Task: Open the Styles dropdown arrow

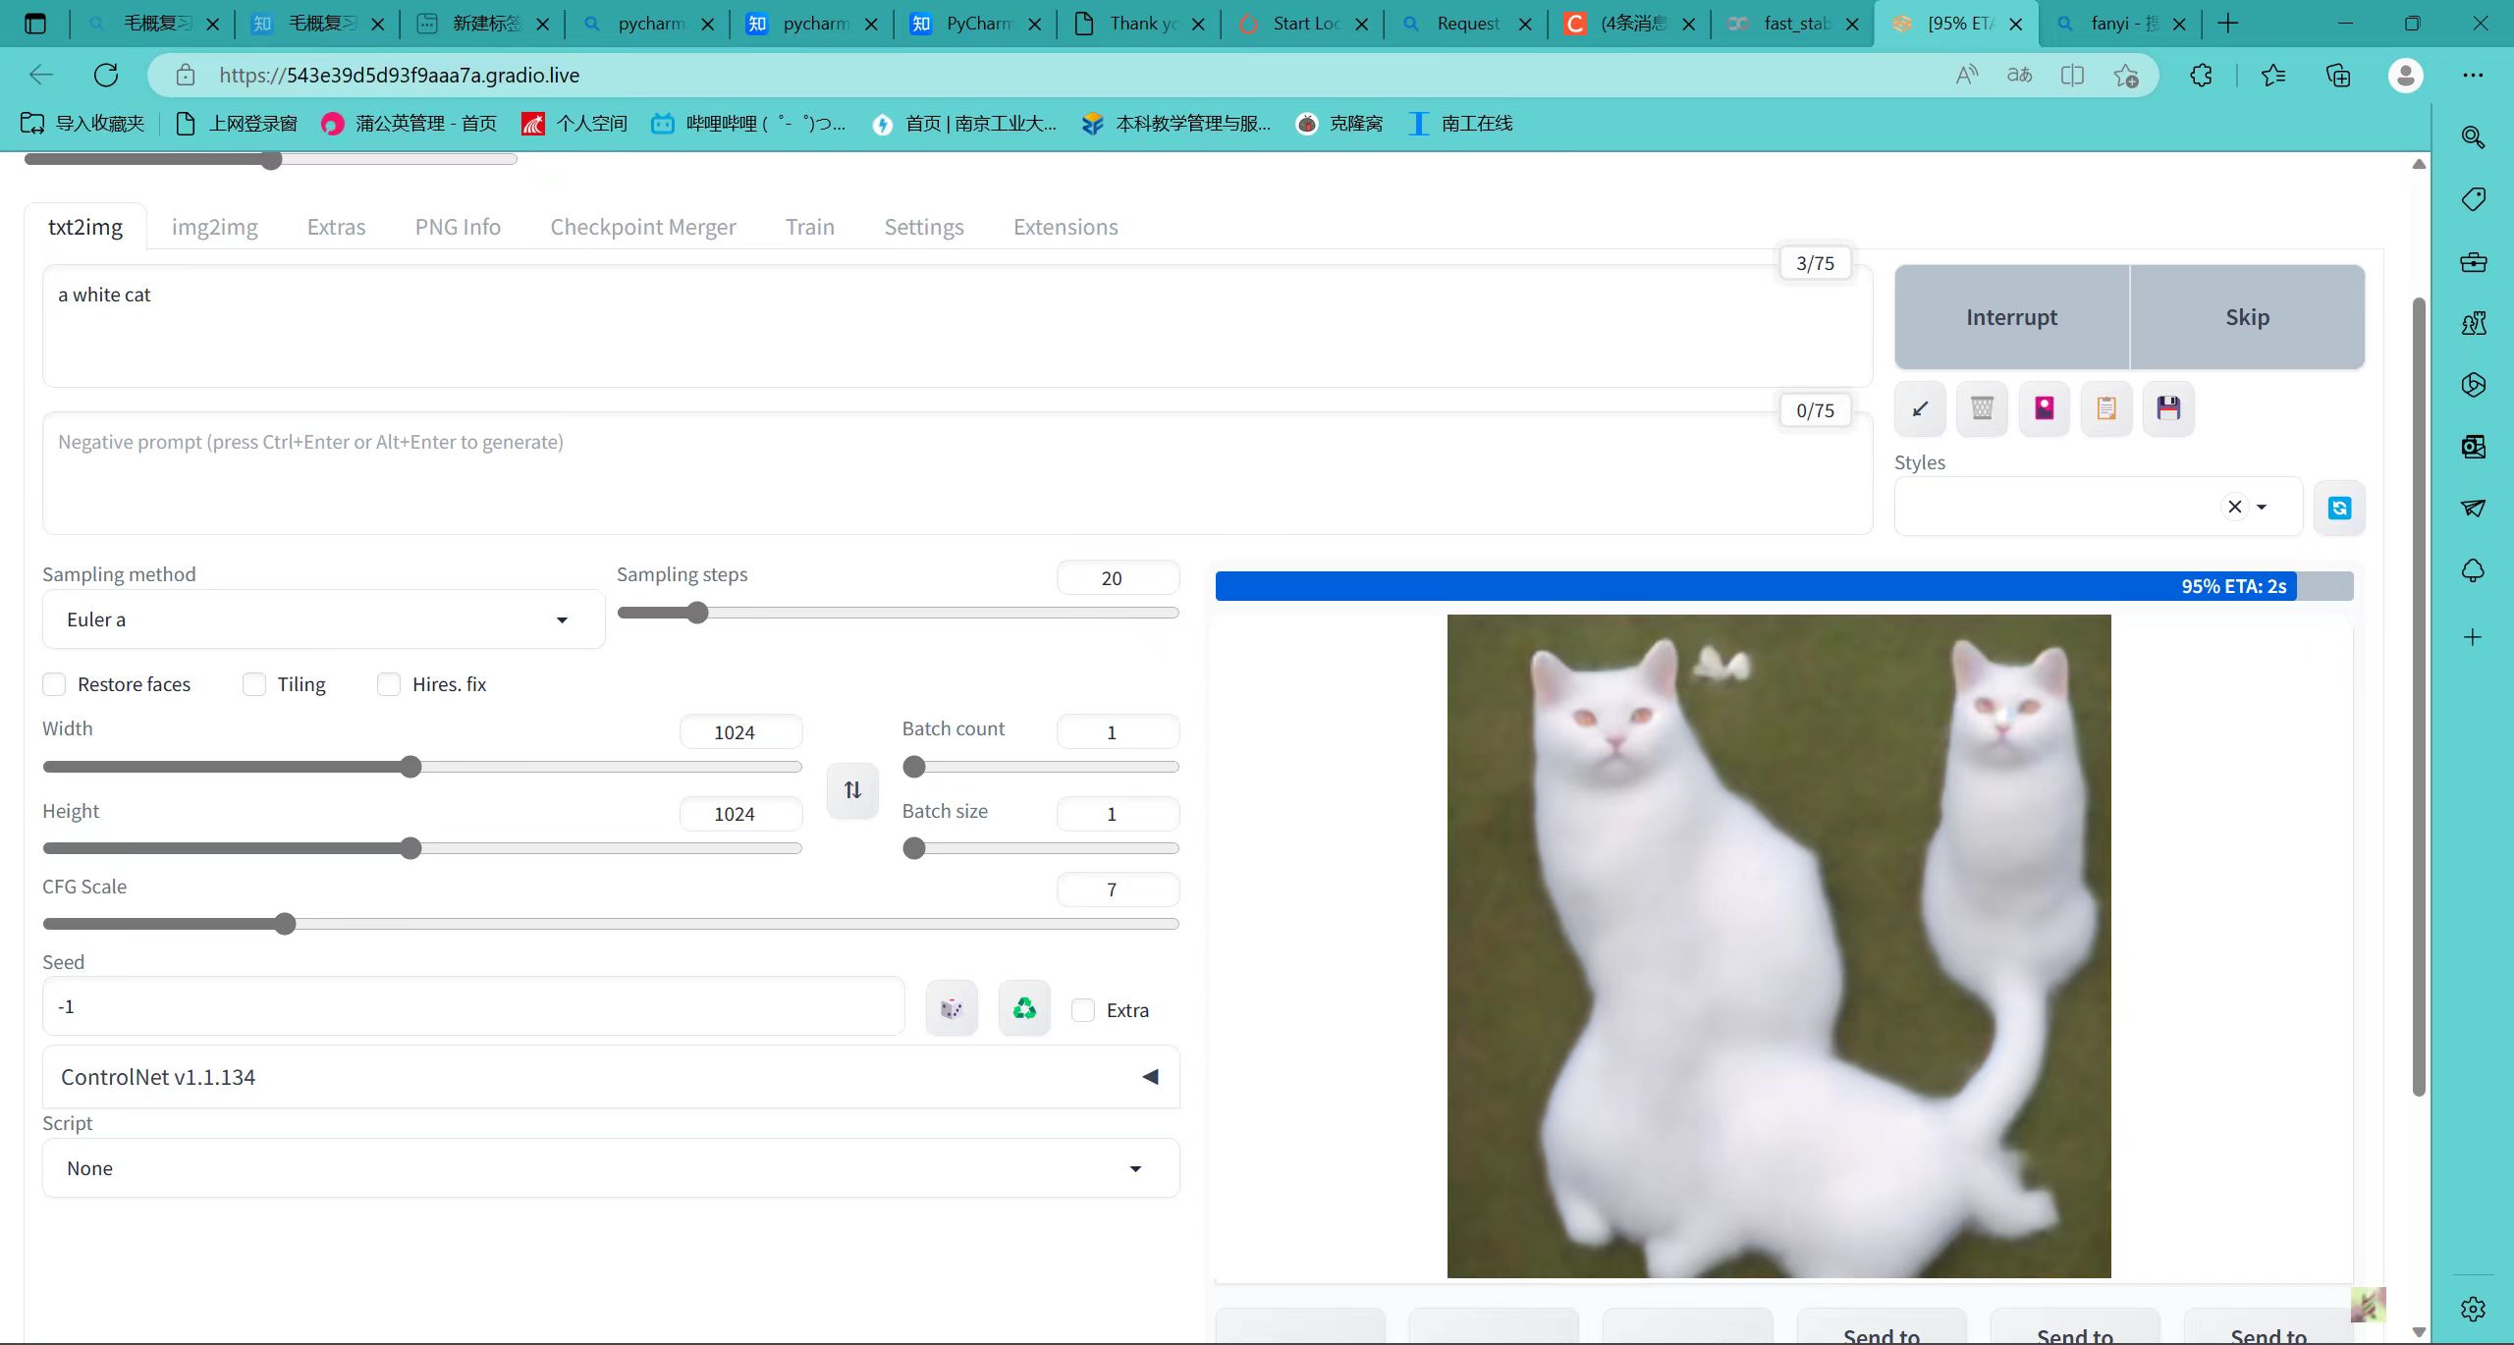Action: (x=2262, y=507)
